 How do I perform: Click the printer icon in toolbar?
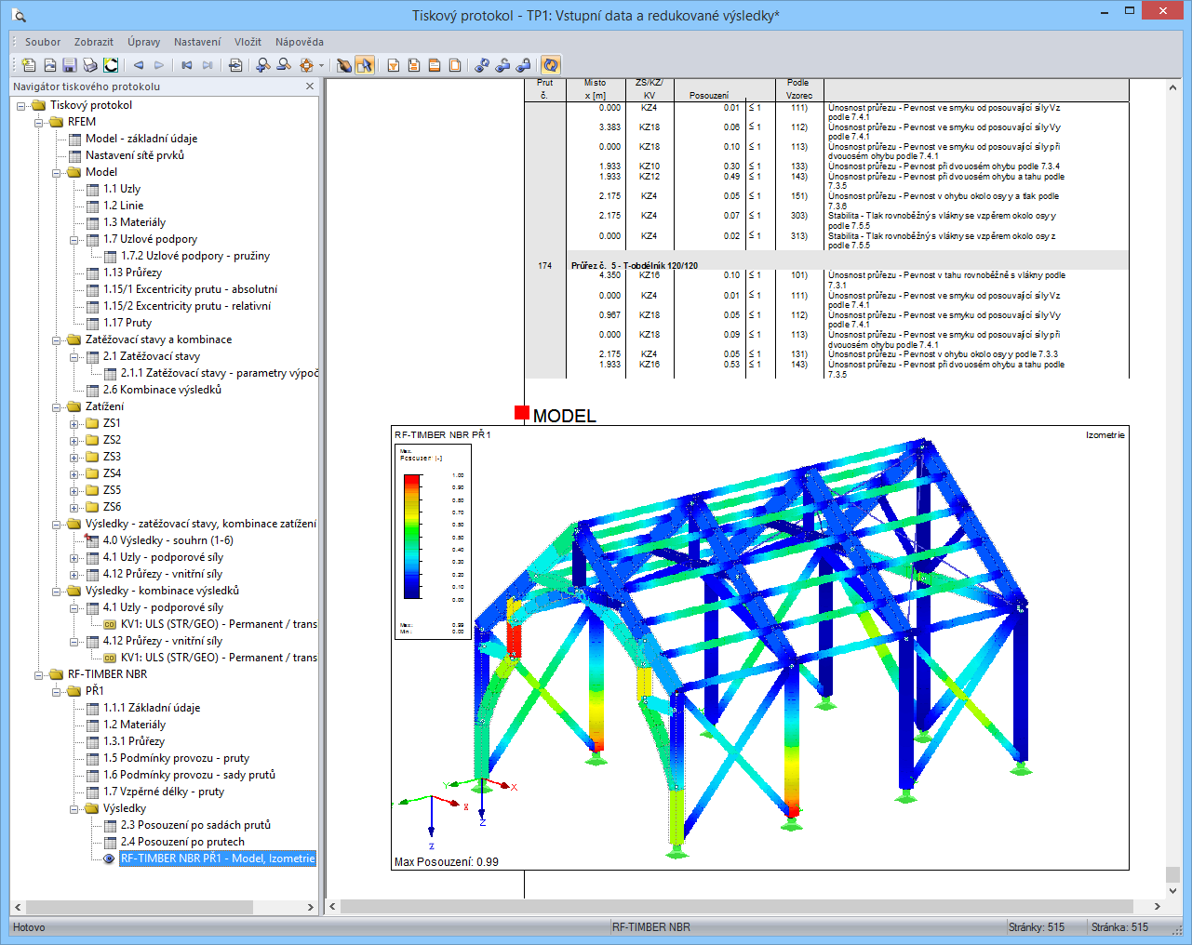[90, 65]
